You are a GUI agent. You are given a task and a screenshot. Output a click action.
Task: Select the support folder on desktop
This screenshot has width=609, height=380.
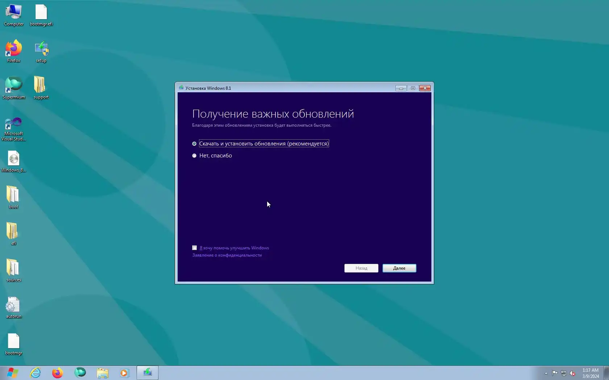point(41,88)
